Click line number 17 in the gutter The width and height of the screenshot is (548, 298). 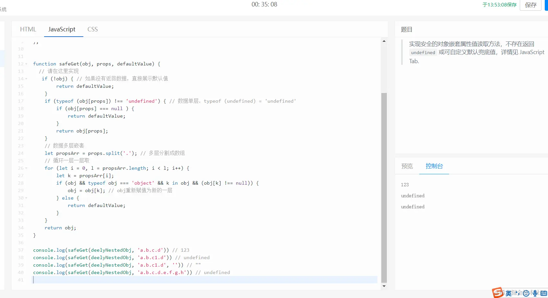pos(21,101)
